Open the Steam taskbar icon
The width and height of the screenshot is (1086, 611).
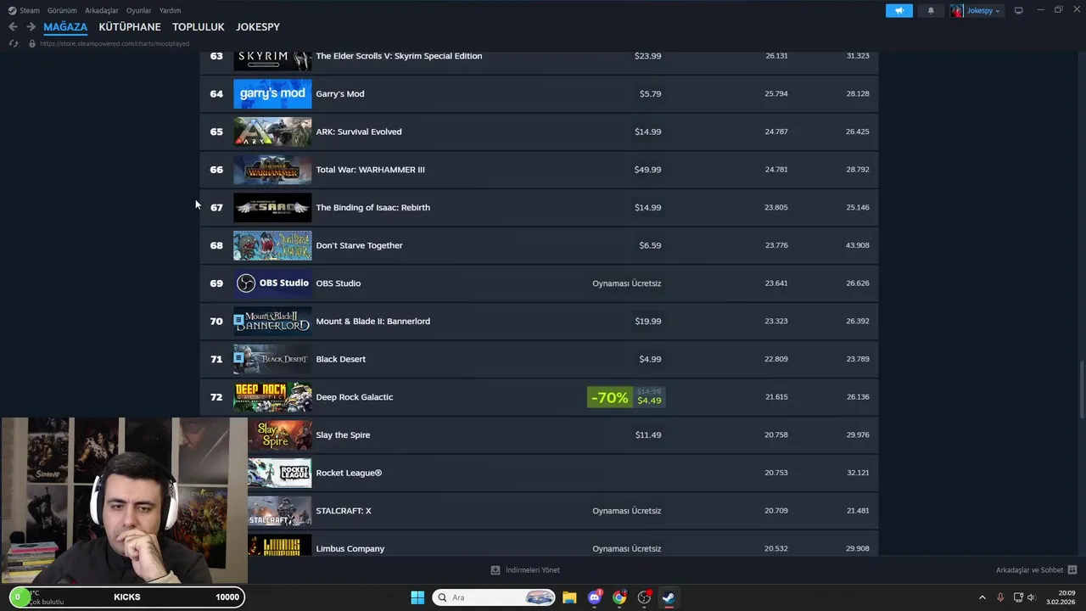669,597
